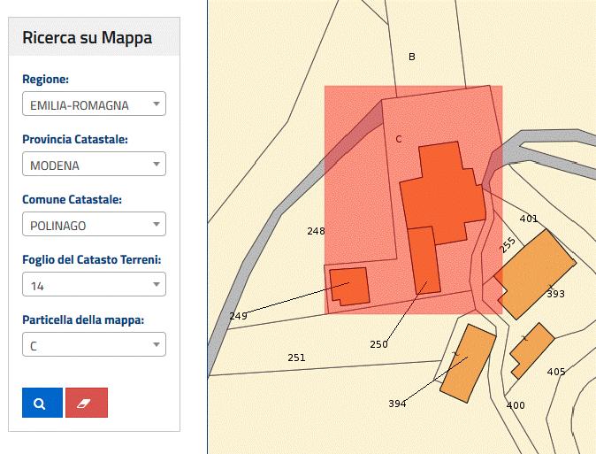
Task: Click parcel number 251 on the map
Action: (x=296, y=358)
